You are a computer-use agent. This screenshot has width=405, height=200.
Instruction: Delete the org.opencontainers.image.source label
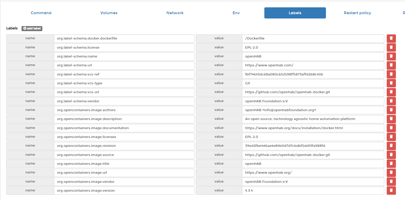tap(391, 155)
